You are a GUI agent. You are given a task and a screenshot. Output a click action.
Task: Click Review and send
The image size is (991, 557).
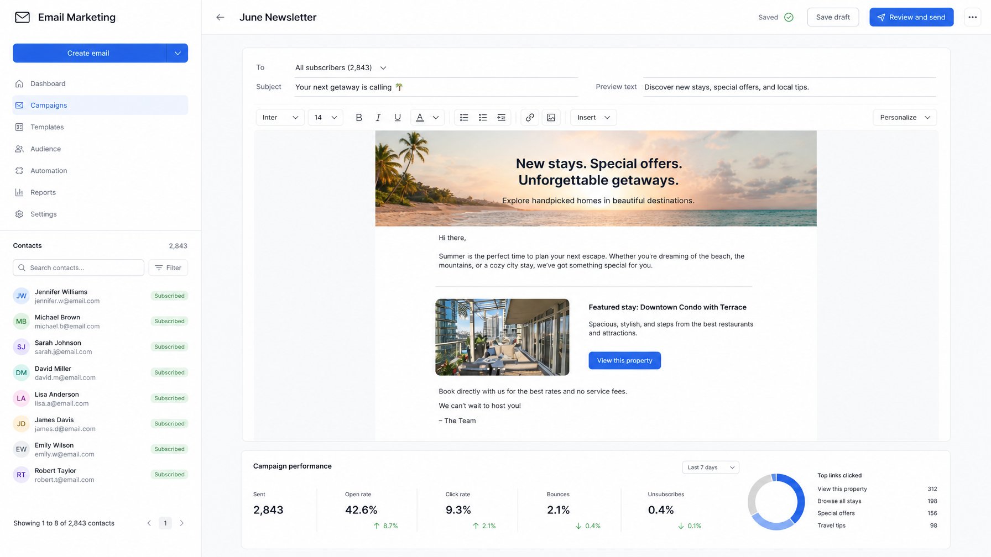pos(911,17)
